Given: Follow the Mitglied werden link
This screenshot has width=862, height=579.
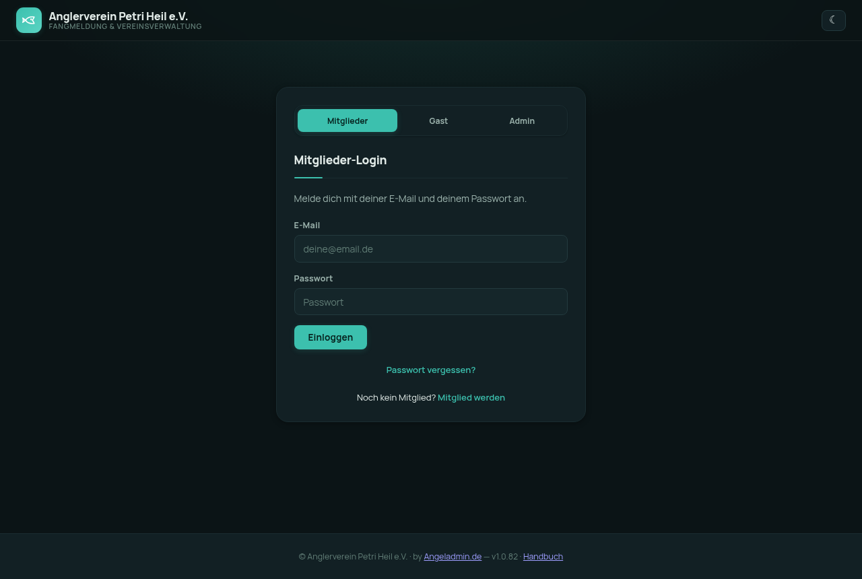Looking at the screenshot, I should (x=471, y=397).
